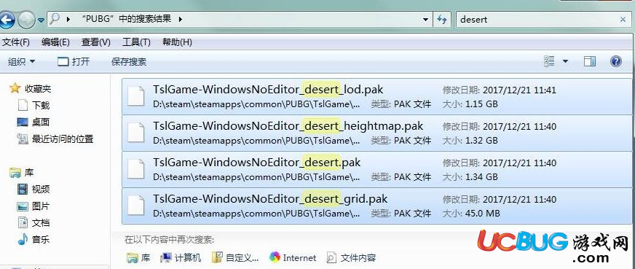
Task: Open the 帮助(H) menu
Action: 177,42
